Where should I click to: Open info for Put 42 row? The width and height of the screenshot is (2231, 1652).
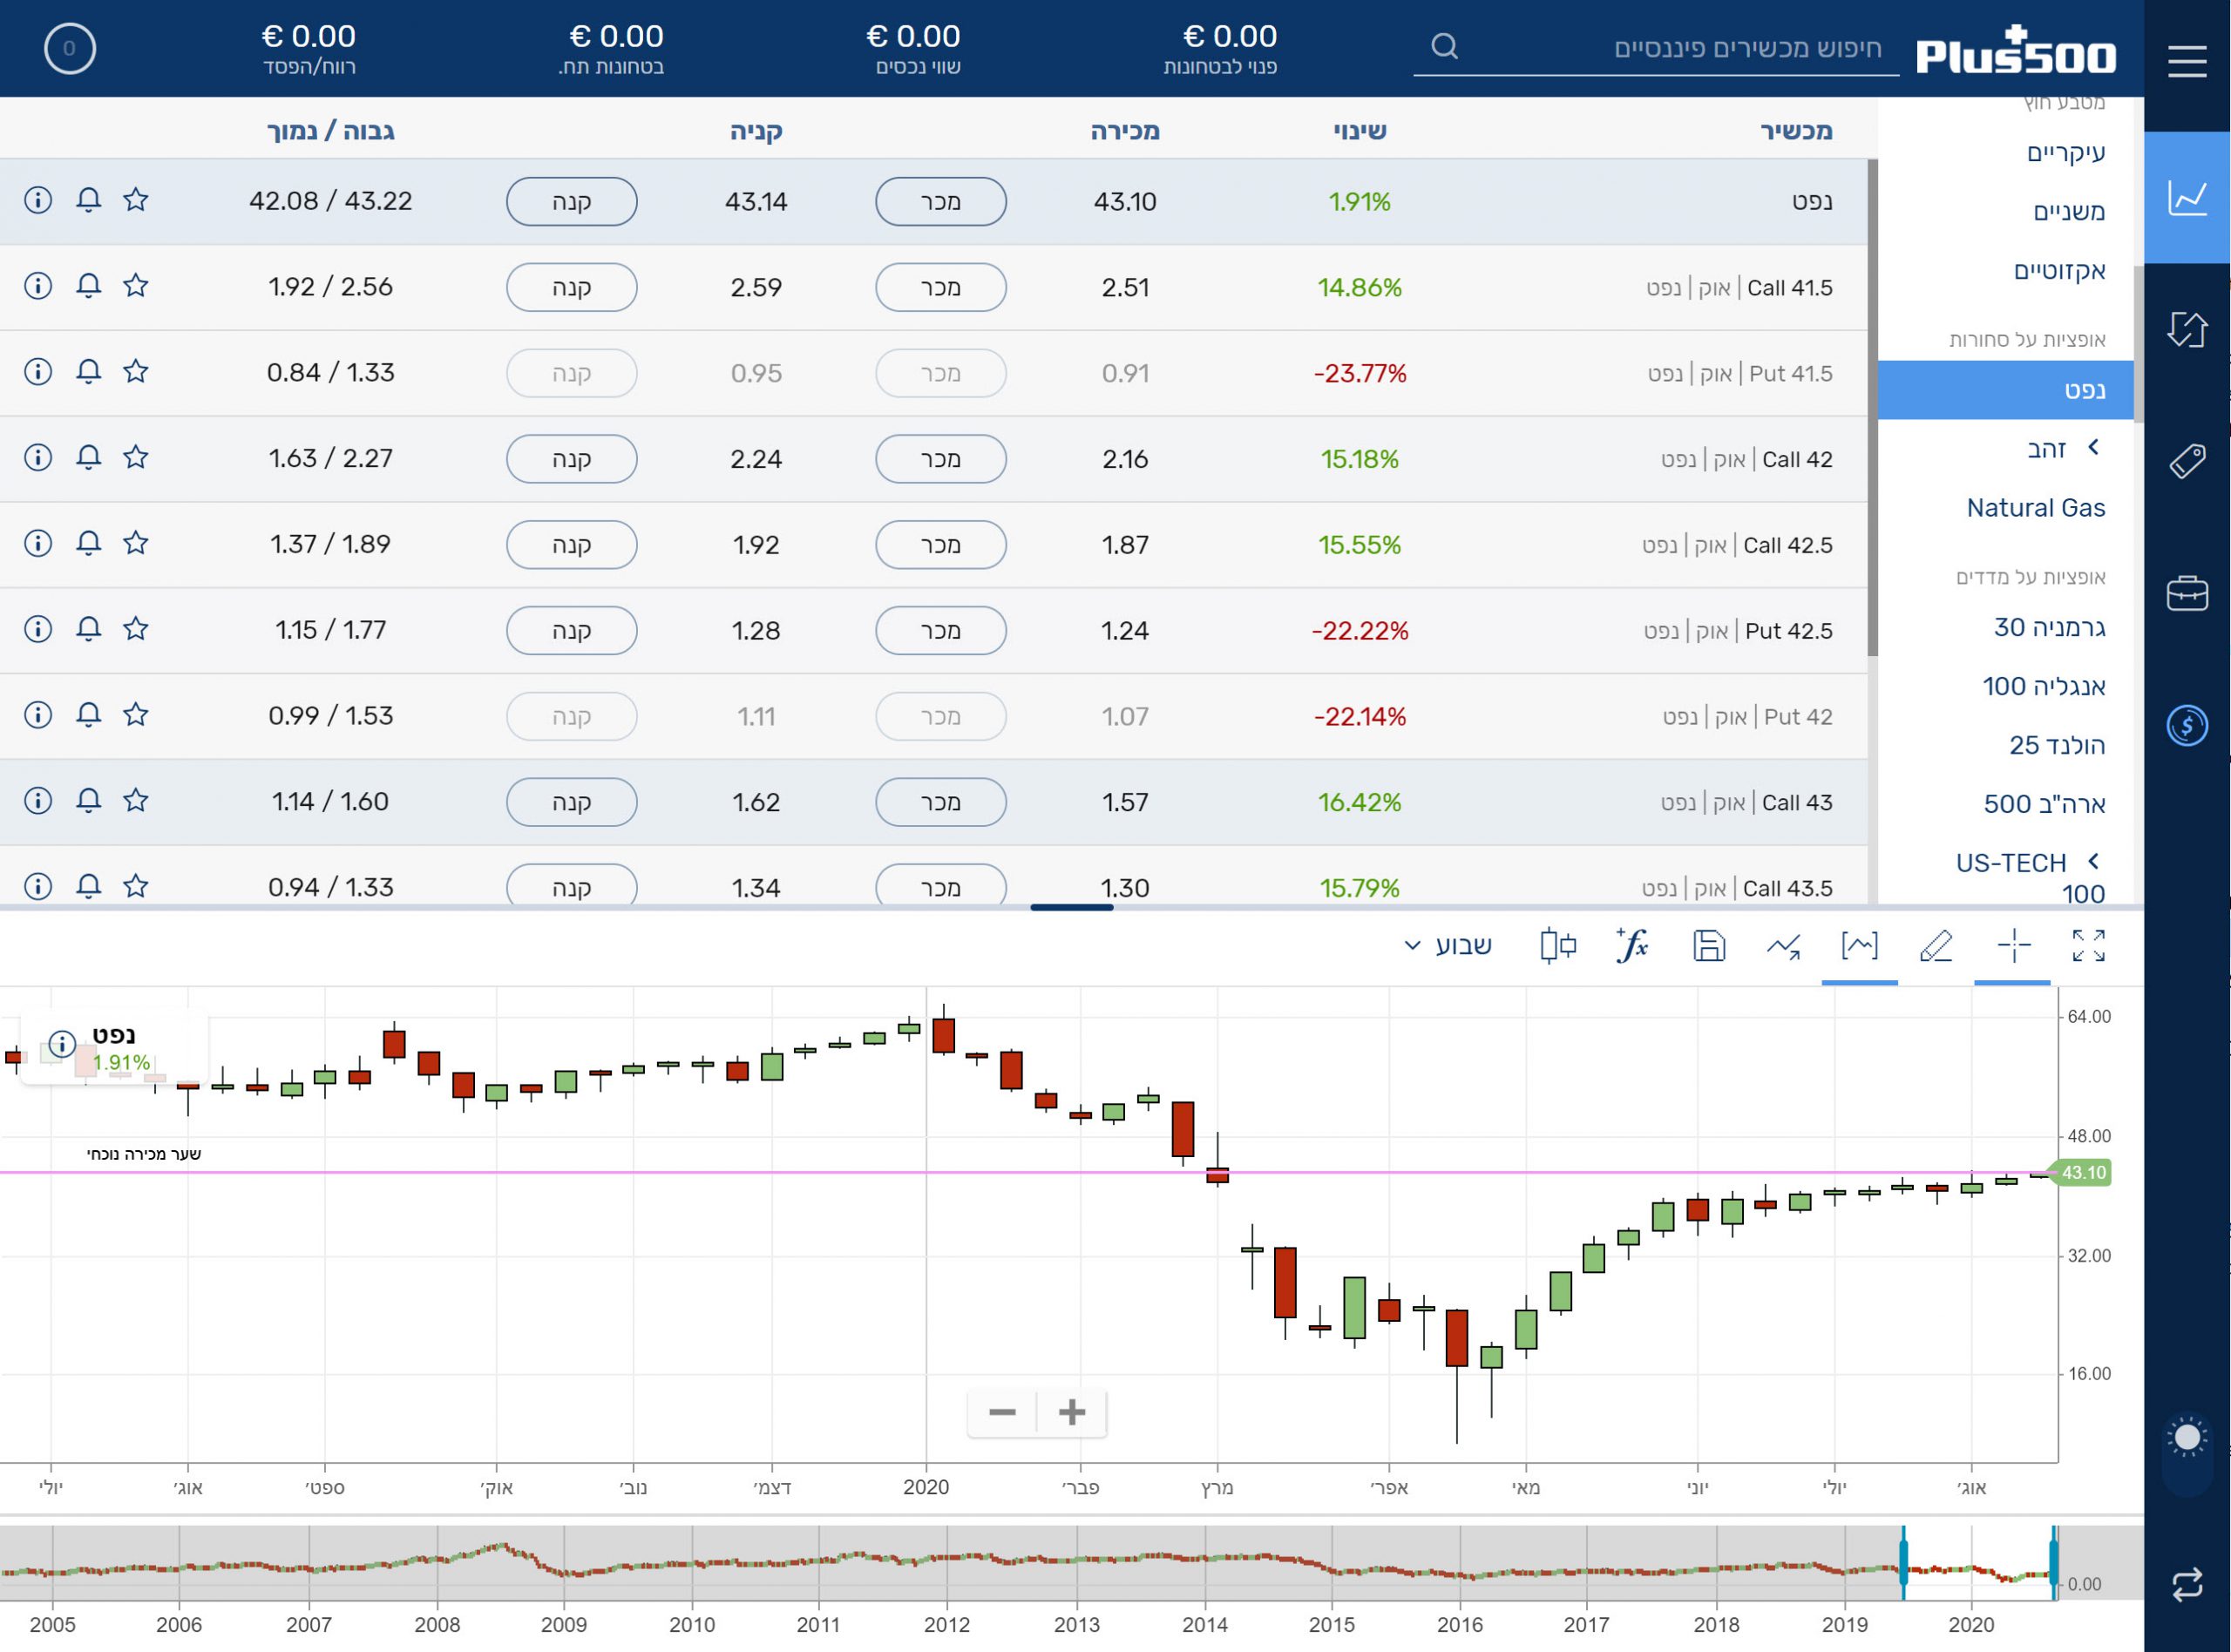38,715
